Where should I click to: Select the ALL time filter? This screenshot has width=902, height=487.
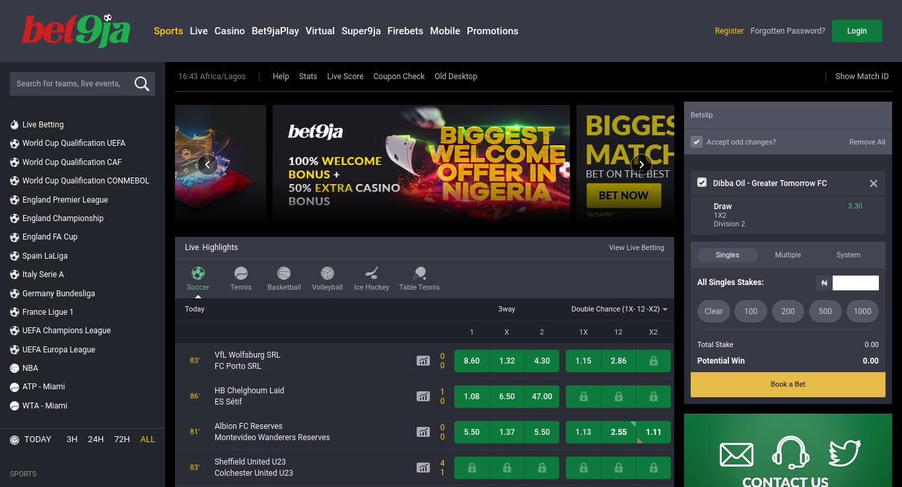pos(148,439)
